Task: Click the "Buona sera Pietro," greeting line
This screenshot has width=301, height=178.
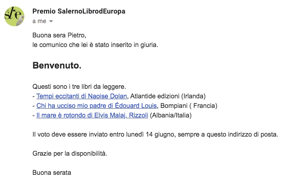Action: tap(59, 35)
